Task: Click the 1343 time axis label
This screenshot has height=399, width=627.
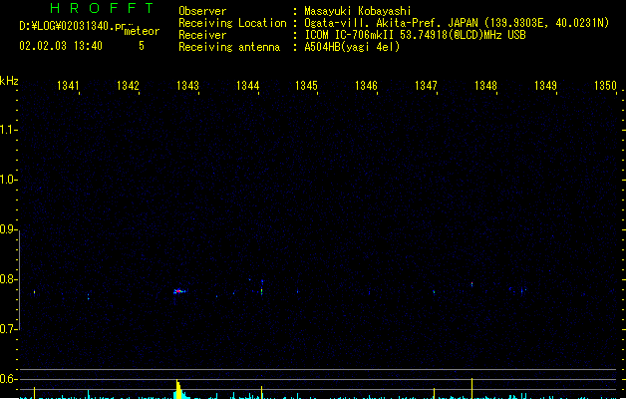Action: tap(187, 86)
